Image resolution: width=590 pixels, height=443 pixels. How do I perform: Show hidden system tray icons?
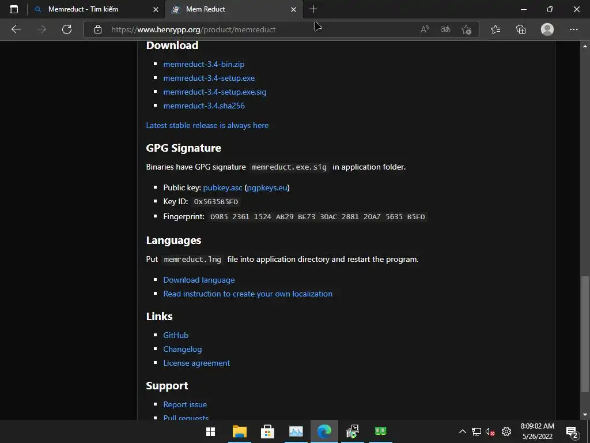pyautogui.click(x=463, y=431)
